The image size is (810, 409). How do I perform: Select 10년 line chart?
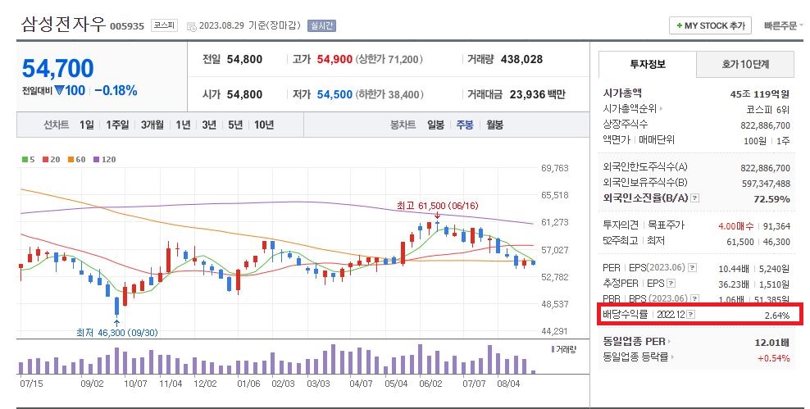(264, 125)
